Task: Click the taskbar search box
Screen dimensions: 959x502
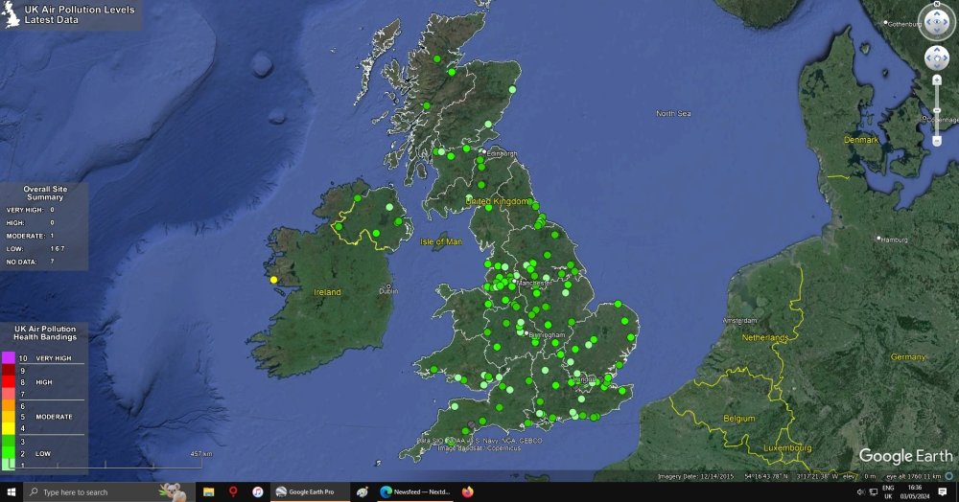Action: [x=109, y=491]
